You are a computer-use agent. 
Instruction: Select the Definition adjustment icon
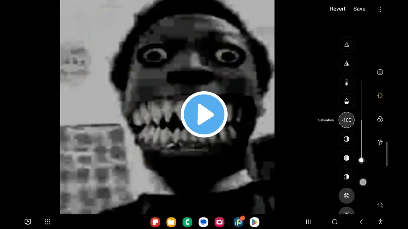(346, 45)
